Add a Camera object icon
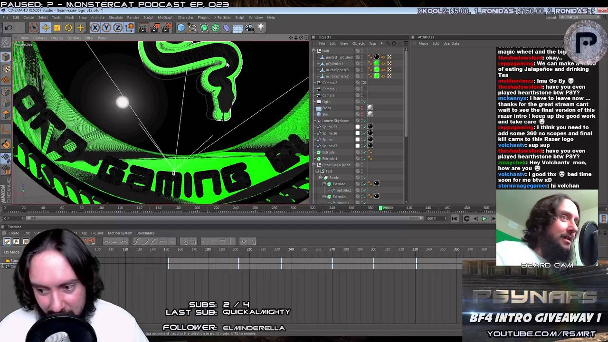 [250, 28]
